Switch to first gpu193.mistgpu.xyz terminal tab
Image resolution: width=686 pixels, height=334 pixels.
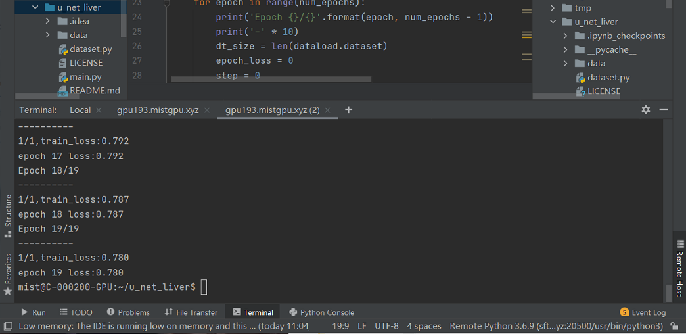tap(158, 110)
